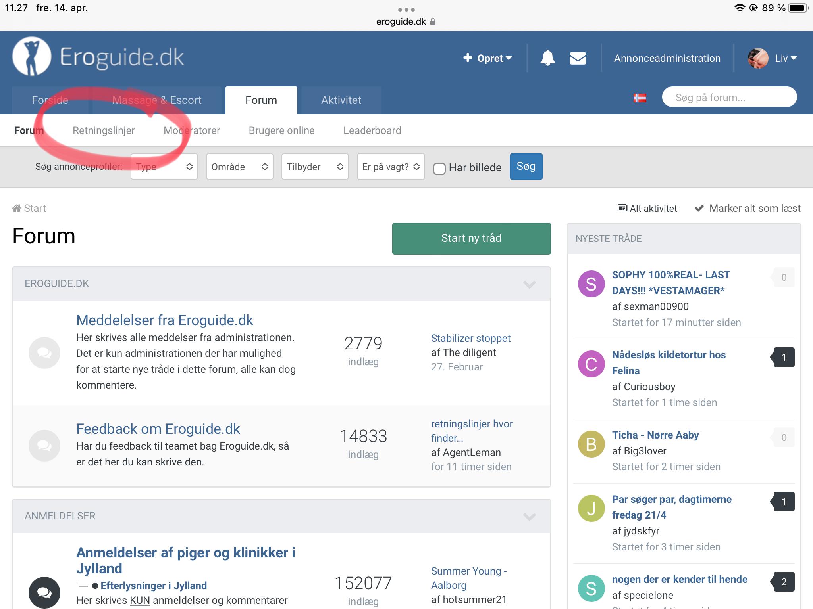Open the Er på vagt? dropdown
The image size is (813, 609).
391,167
